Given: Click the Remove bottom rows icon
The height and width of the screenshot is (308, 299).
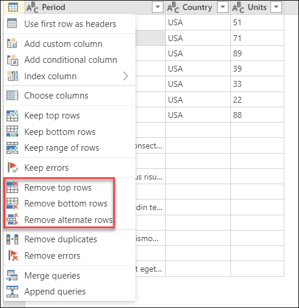Looking at the screenshot, I should [x=12, y=204].
